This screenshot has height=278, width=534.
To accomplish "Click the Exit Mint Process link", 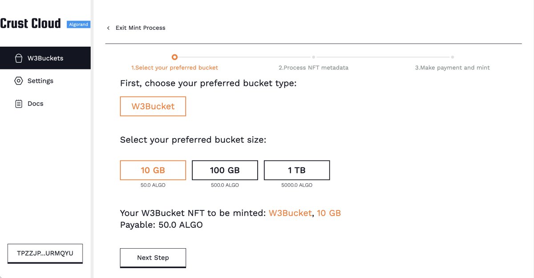I will tap(141, 28).
